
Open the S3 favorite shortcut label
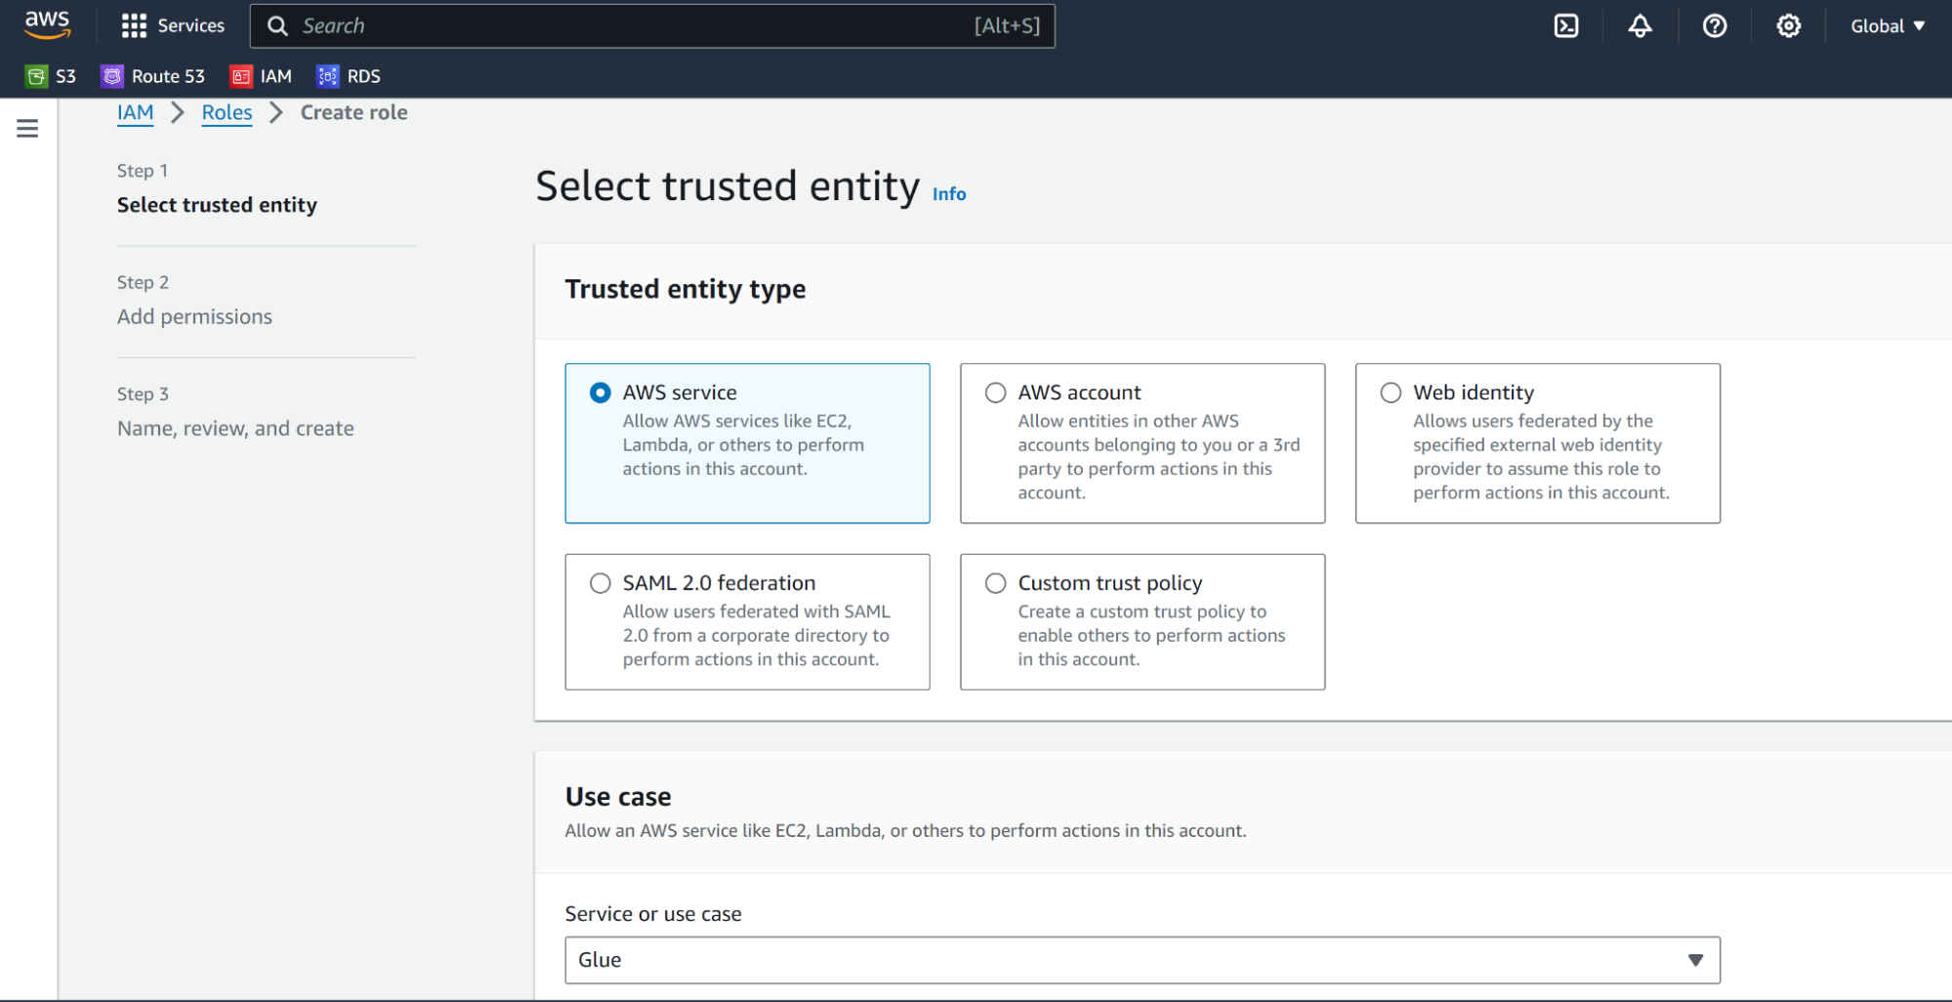(65, 76)
